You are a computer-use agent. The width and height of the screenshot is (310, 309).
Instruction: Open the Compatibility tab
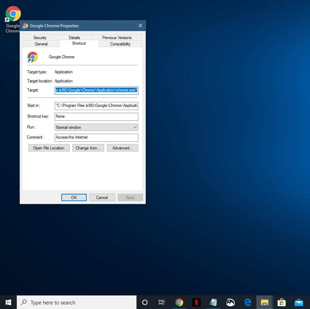120,44
